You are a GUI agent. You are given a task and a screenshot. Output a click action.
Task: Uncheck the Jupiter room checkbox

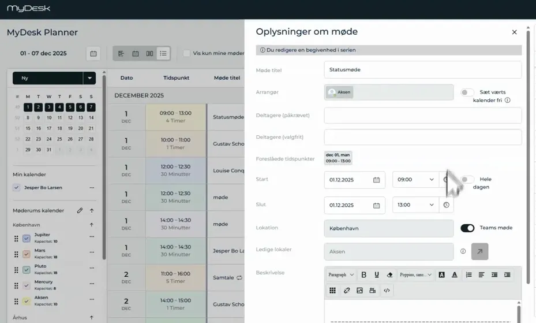coord(27,238)
